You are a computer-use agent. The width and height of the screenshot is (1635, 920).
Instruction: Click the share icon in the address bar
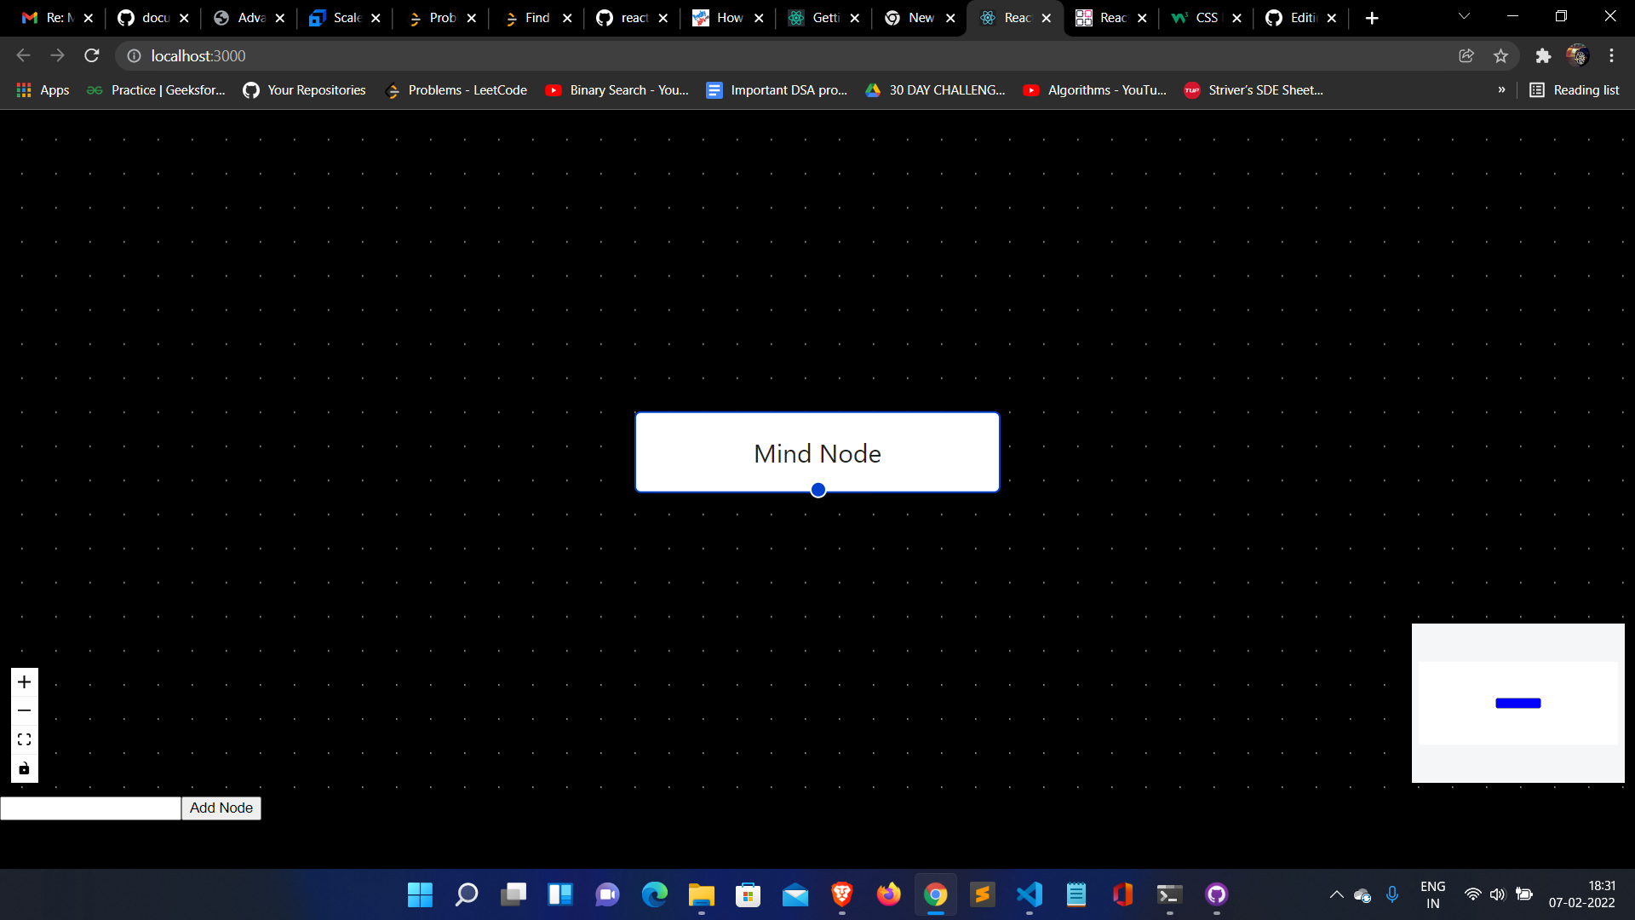[1466, 55]
